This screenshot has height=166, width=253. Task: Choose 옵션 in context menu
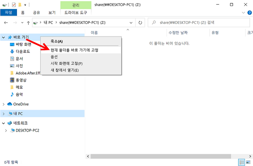click(81, 57)
